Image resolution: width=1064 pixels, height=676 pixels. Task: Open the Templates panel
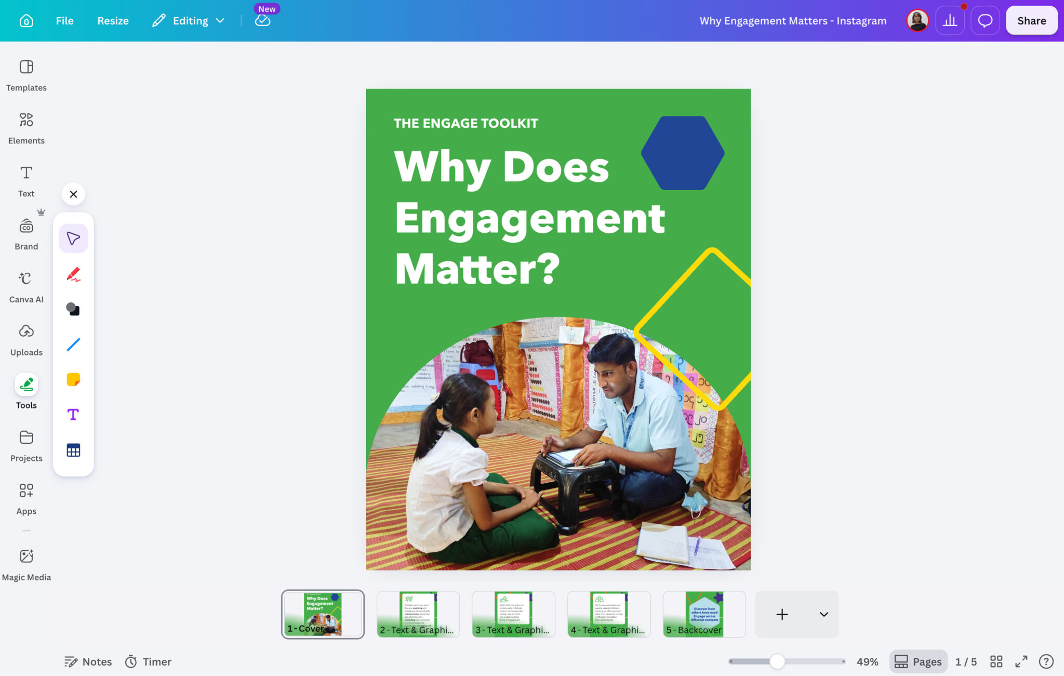point(26,75)
